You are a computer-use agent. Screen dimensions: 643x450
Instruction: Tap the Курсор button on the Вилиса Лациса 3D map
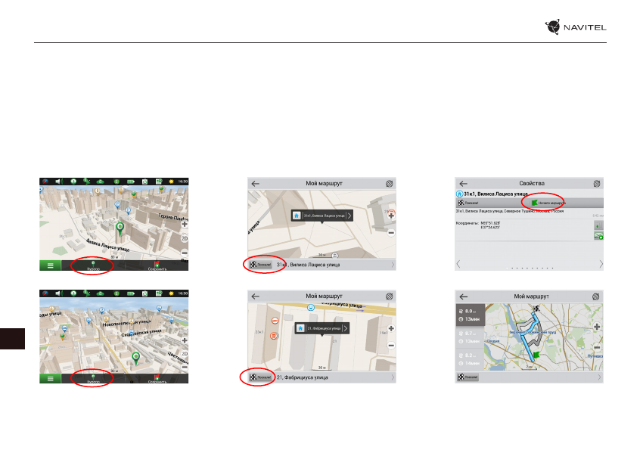point(92,265)
